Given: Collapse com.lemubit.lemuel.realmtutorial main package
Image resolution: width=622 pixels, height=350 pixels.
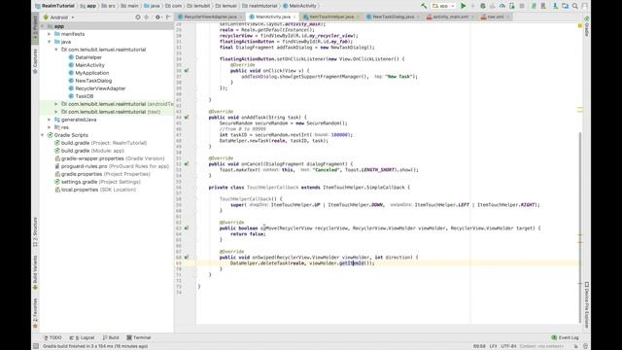Looking at the screenshot, I should (x=56, y=50).
